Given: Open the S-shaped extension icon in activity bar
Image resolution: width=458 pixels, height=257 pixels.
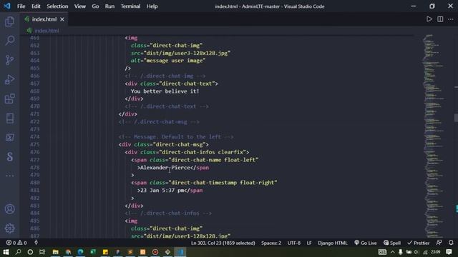Looking at the screenshot, I should pyautogui.click(x=9, y=156).
